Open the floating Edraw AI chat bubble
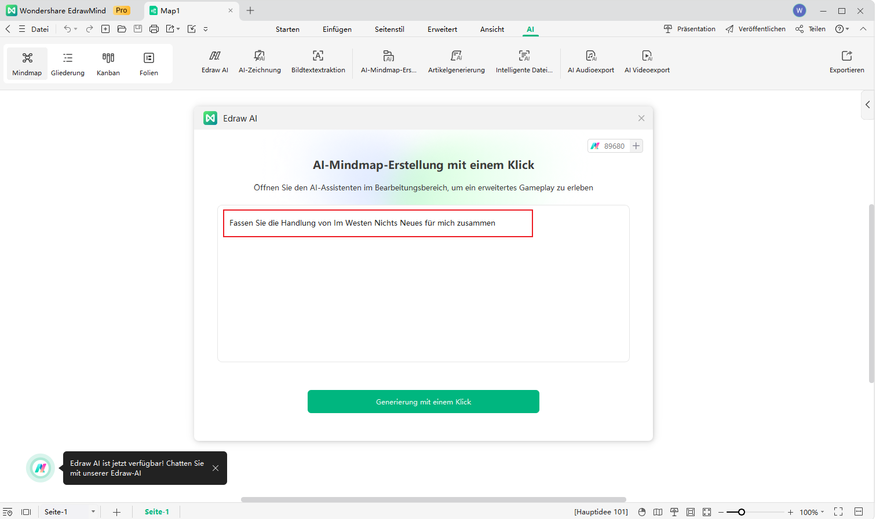This screenshot has width=876, height=519. pos(41,468)
